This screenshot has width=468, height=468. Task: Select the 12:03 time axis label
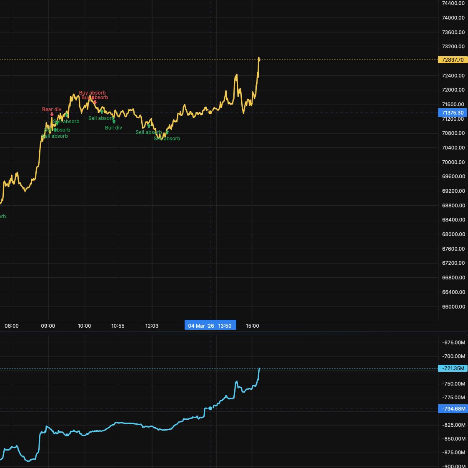coord(152,326)
